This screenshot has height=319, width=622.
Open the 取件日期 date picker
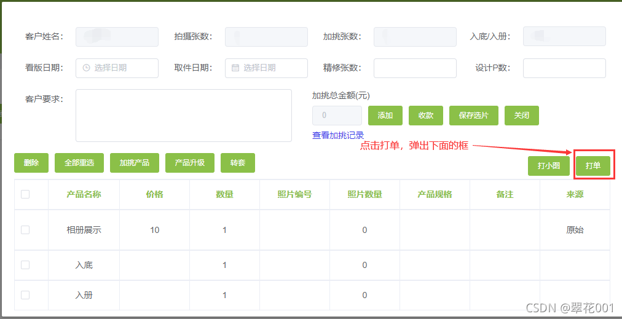pos(266,68)
